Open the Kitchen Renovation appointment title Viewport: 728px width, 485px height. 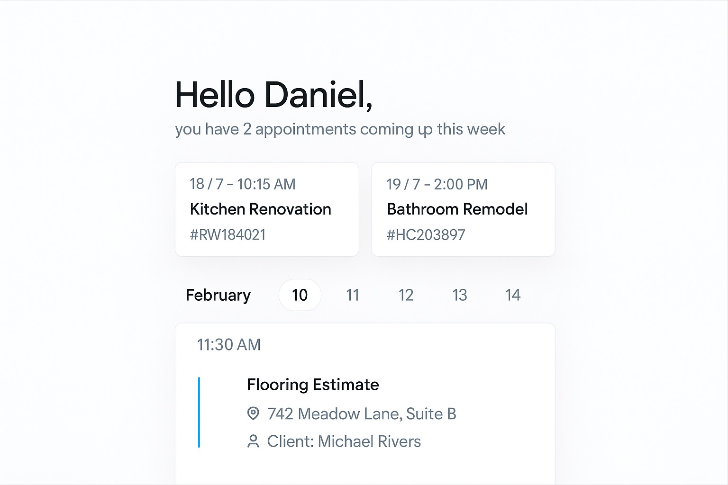click(260, 209)
